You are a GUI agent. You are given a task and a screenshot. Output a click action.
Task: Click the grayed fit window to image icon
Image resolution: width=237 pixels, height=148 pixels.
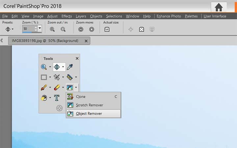(x=152, y=29)
